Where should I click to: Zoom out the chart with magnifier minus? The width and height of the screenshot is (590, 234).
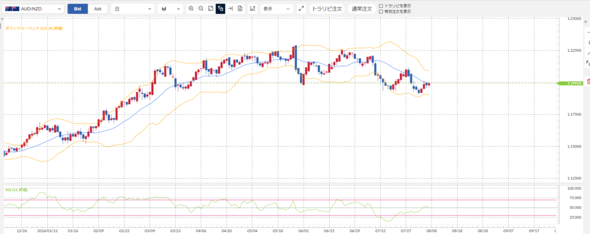tap(201, 8)
